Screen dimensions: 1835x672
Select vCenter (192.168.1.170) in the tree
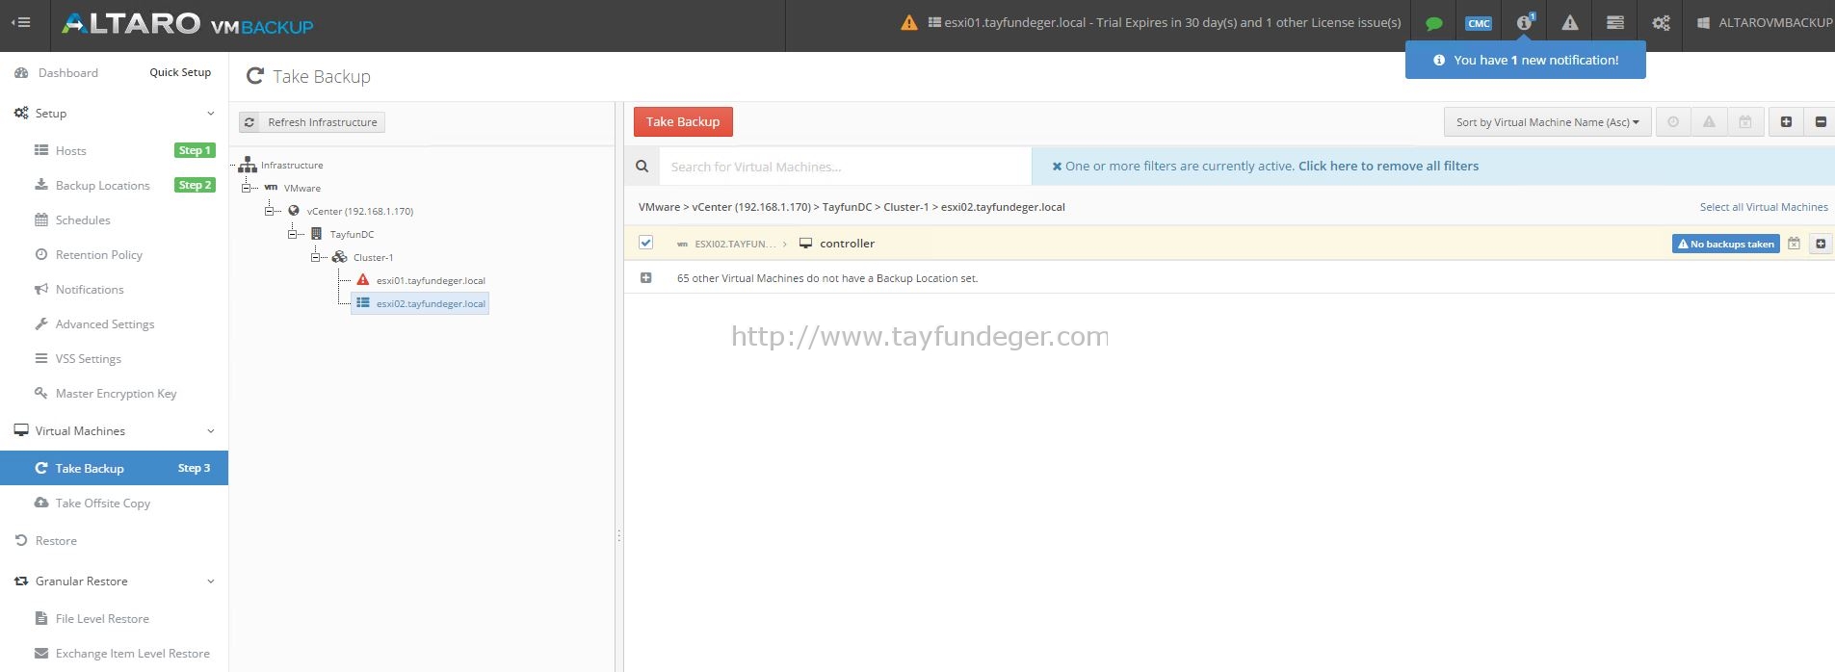point(359,211)
